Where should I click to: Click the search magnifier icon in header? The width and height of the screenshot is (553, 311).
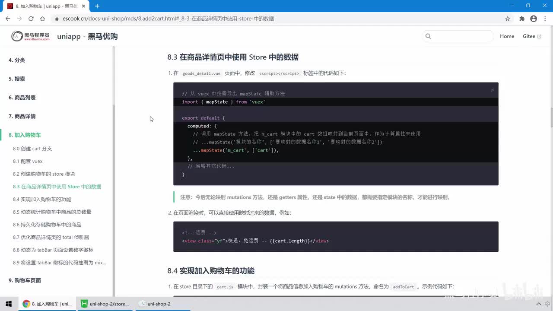428,36
